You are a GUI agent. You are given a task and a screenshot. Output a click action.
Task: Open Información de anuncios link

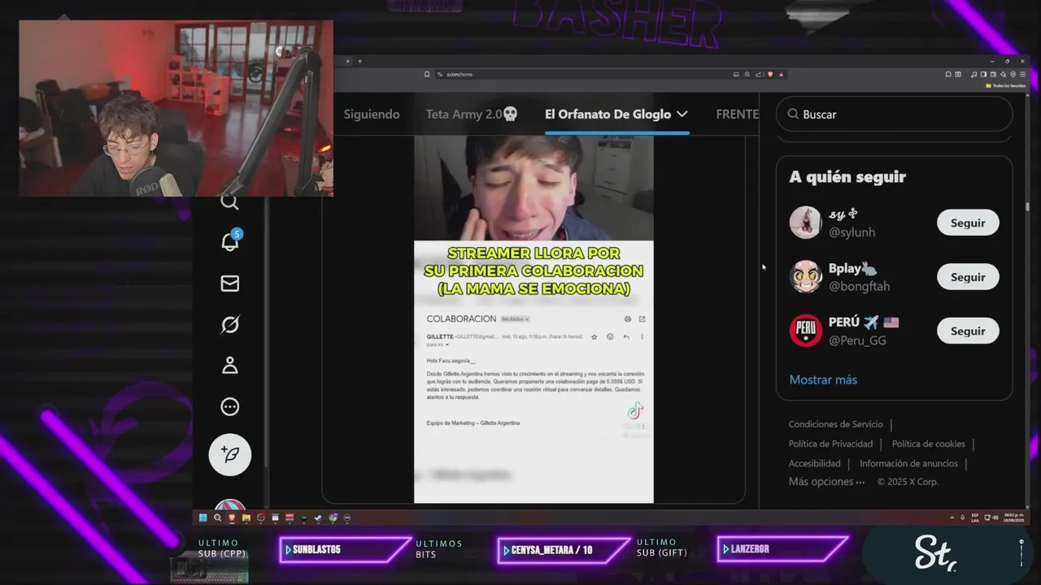pos(908,463)
